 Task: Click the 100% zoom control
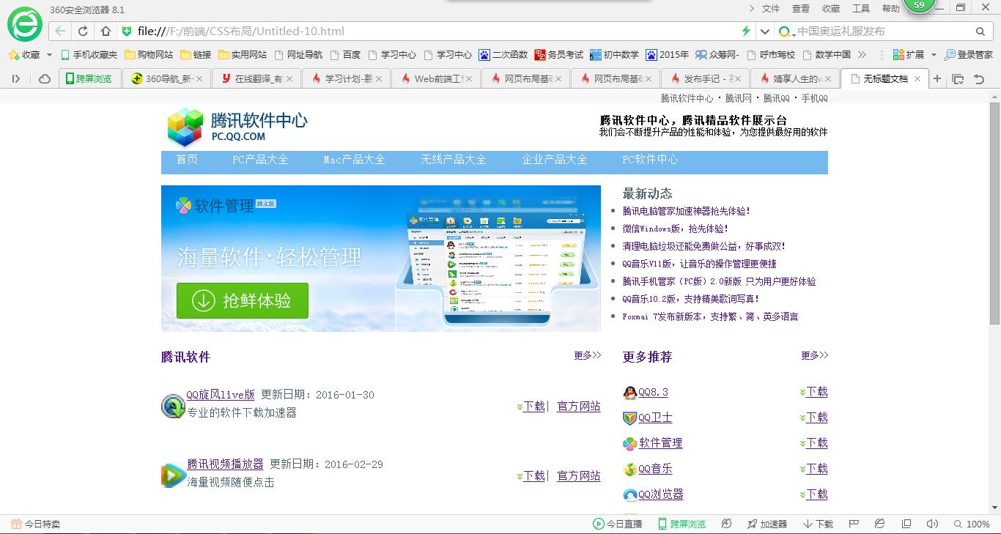[x=972, y=524]
